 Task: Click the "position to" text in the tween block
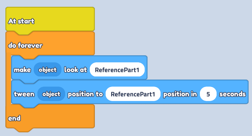tap(85, 94)
